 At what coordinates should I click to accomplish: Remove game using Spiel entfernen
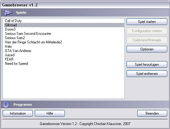147,74
